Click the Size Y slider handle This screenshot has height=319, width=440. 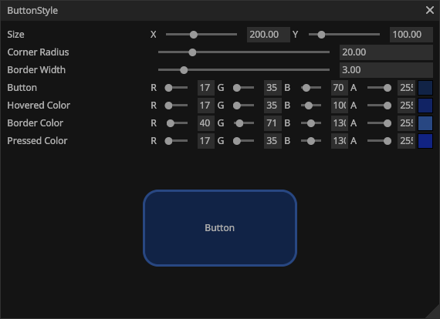(x=321, y=35)
